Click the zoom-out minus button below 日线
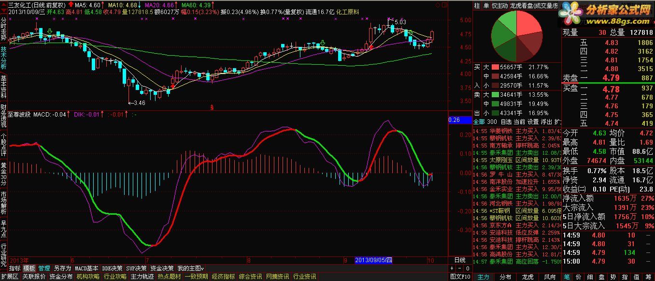 pos(460,268)
